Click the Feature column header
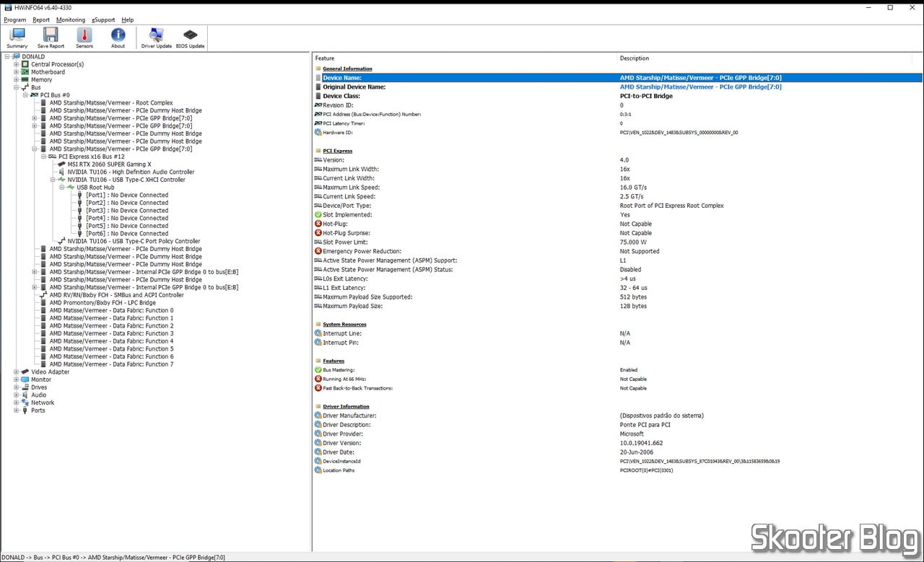Viewport: 924px width, 562px height. click(325, 58)
